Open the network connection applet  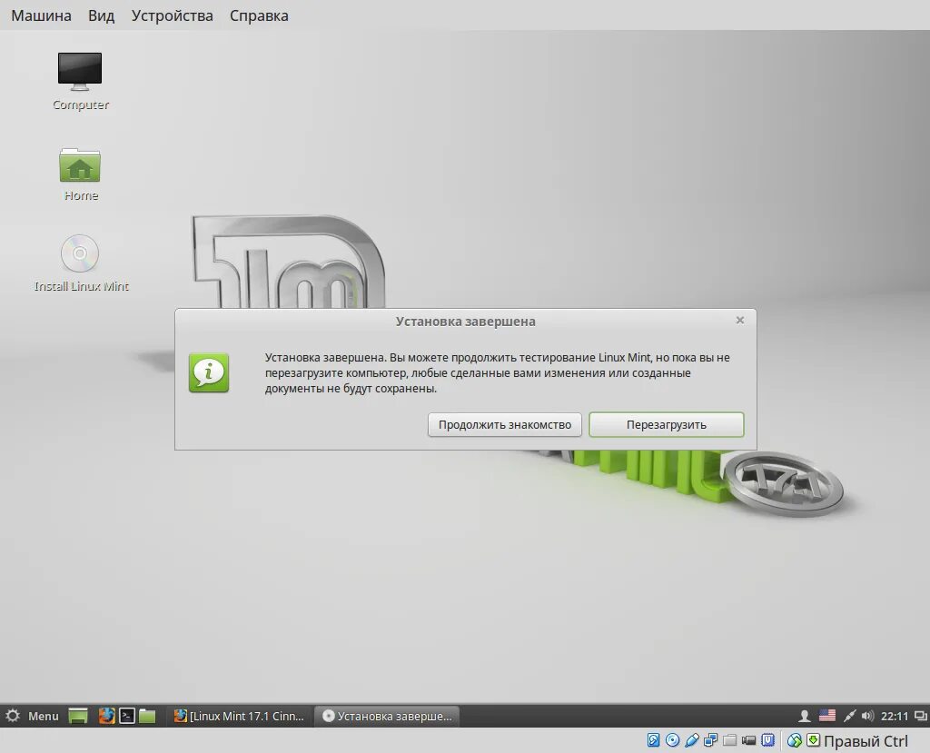(849, 716)
